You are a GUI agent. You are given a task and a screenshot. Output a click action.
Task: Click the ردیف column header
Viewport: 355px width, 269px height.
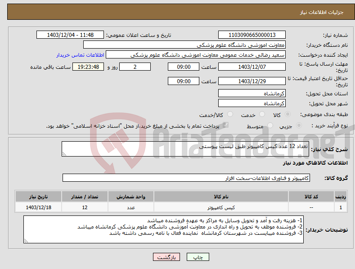(x=341, y=197)
